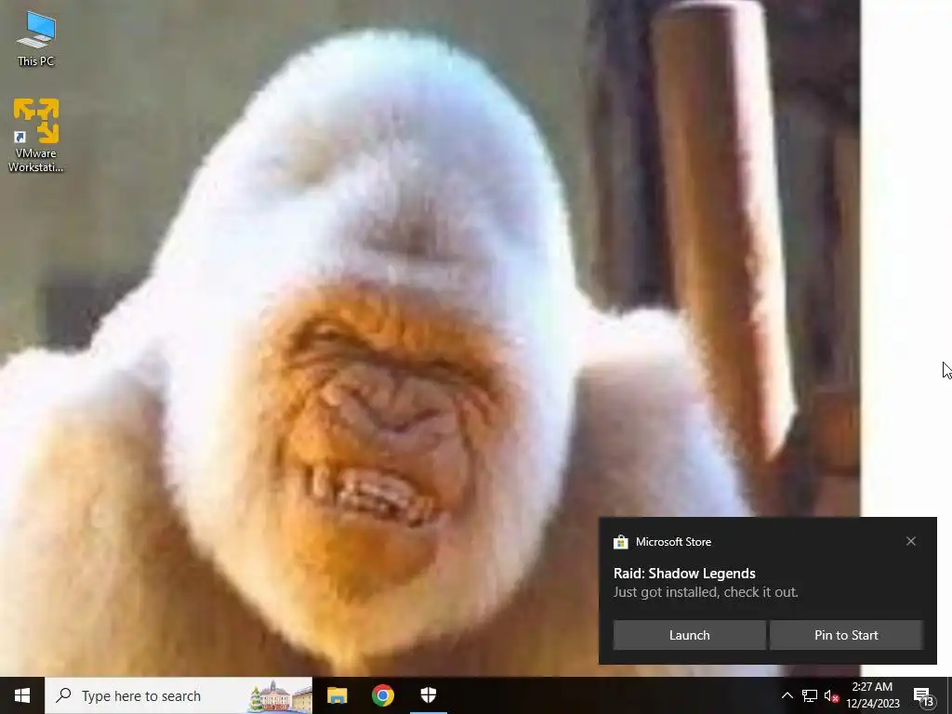952x714 pixels.
Task: Switch to Windows Security taskbar app
Action: (428, 695)
